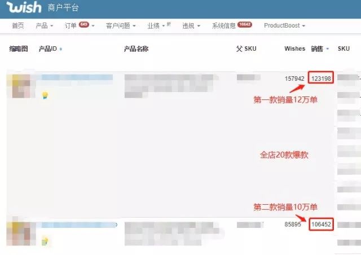Image resolution: width=361 pixels, height=255 pixels.
Task: Open the 系统信息 notification count badge
Action: coord(245,24)
